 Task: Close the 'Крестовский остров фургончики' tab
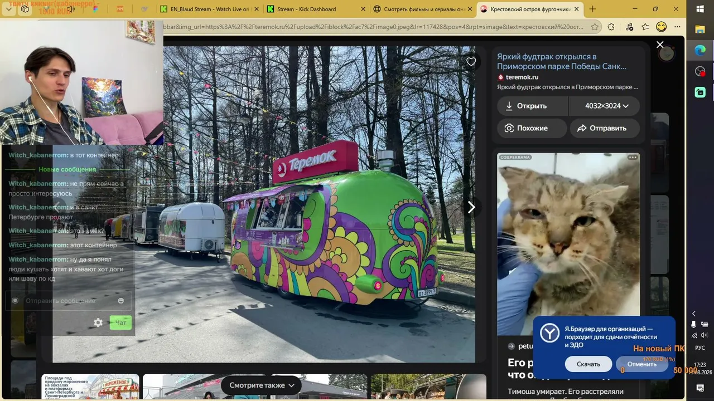[576, 9]
